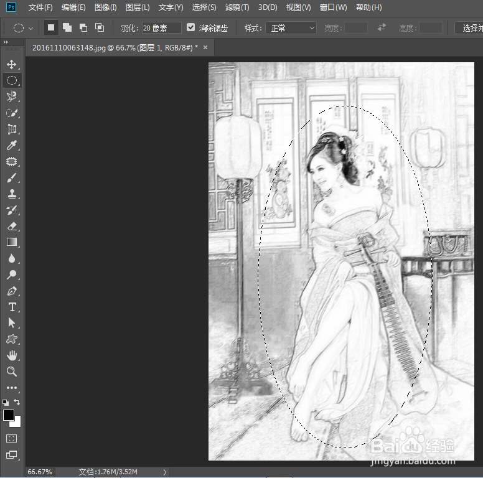Close the 20161110063148.jpg document tab
483x478 pixels.
point(205,47)
